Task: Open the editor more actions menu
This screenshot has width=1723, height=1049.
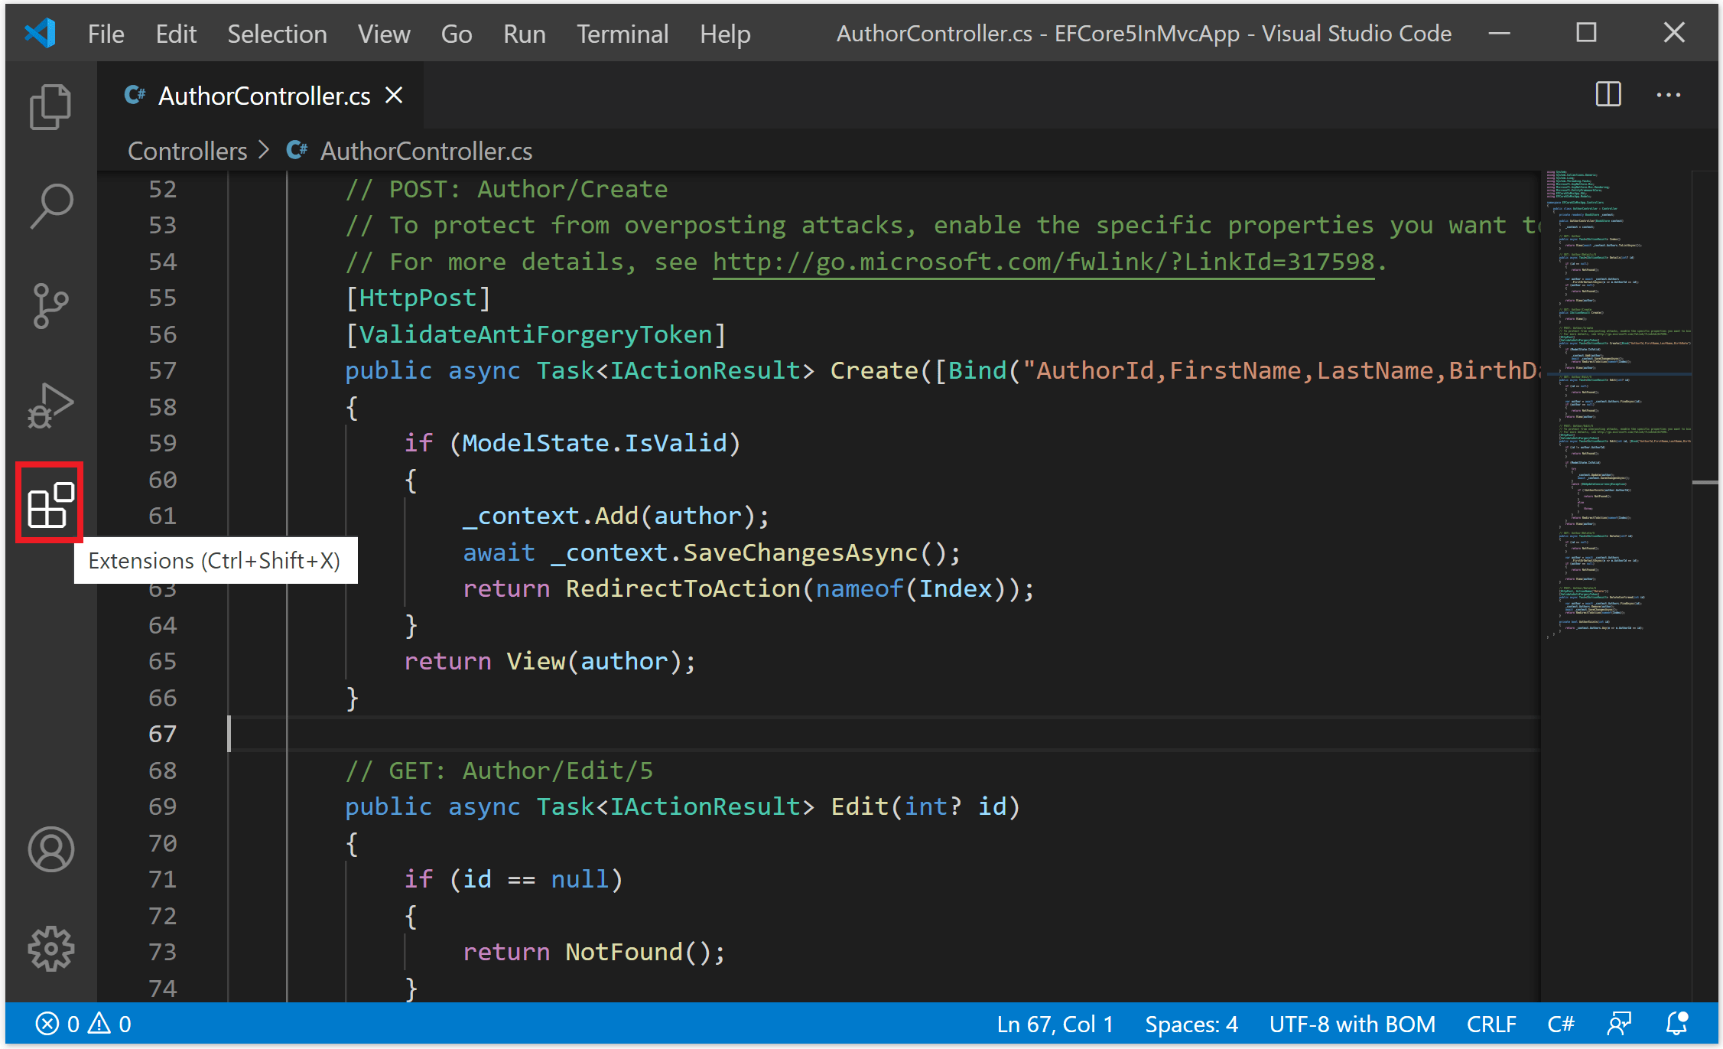Action: [1668, 94]
